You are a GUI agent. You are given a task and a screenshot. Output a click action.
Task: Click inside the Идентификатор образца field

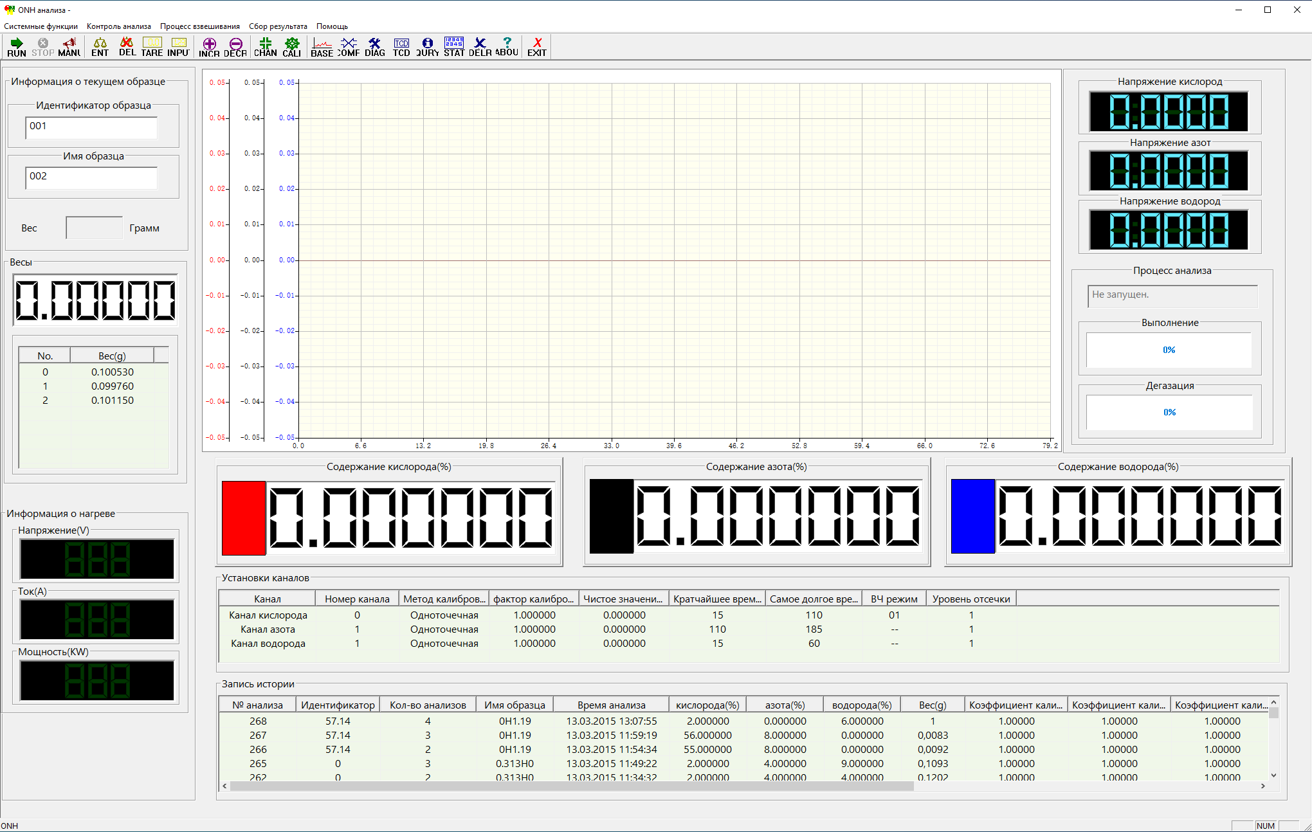click(x=91, y=127)
